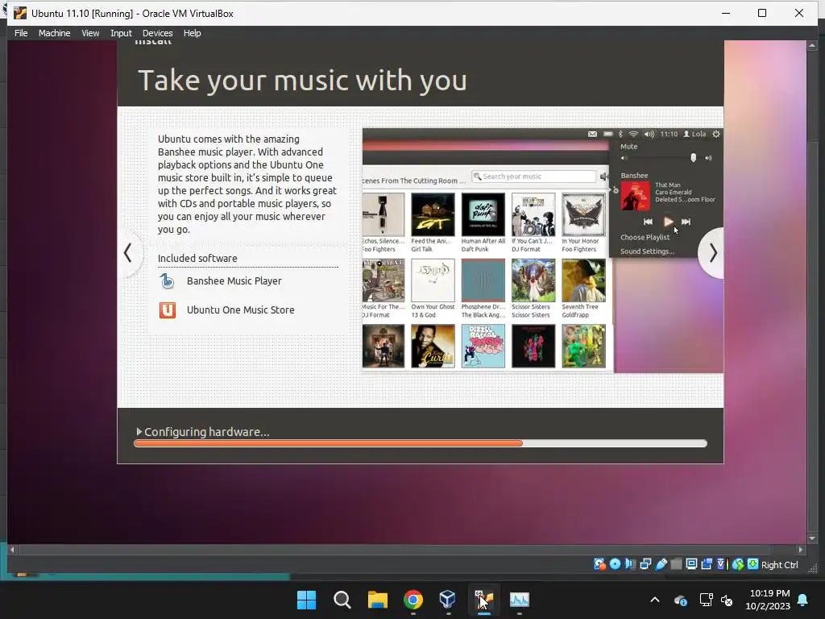Image resolution: width=825 pixels, height=619 pixels.
Task: Click the audio status icon in VirtualBox bar
Action: point(630,564)
